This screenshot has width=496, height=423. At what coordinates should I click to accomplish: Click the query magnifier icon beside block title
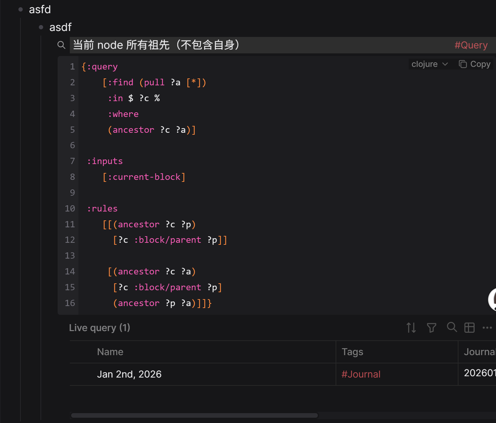61,45
